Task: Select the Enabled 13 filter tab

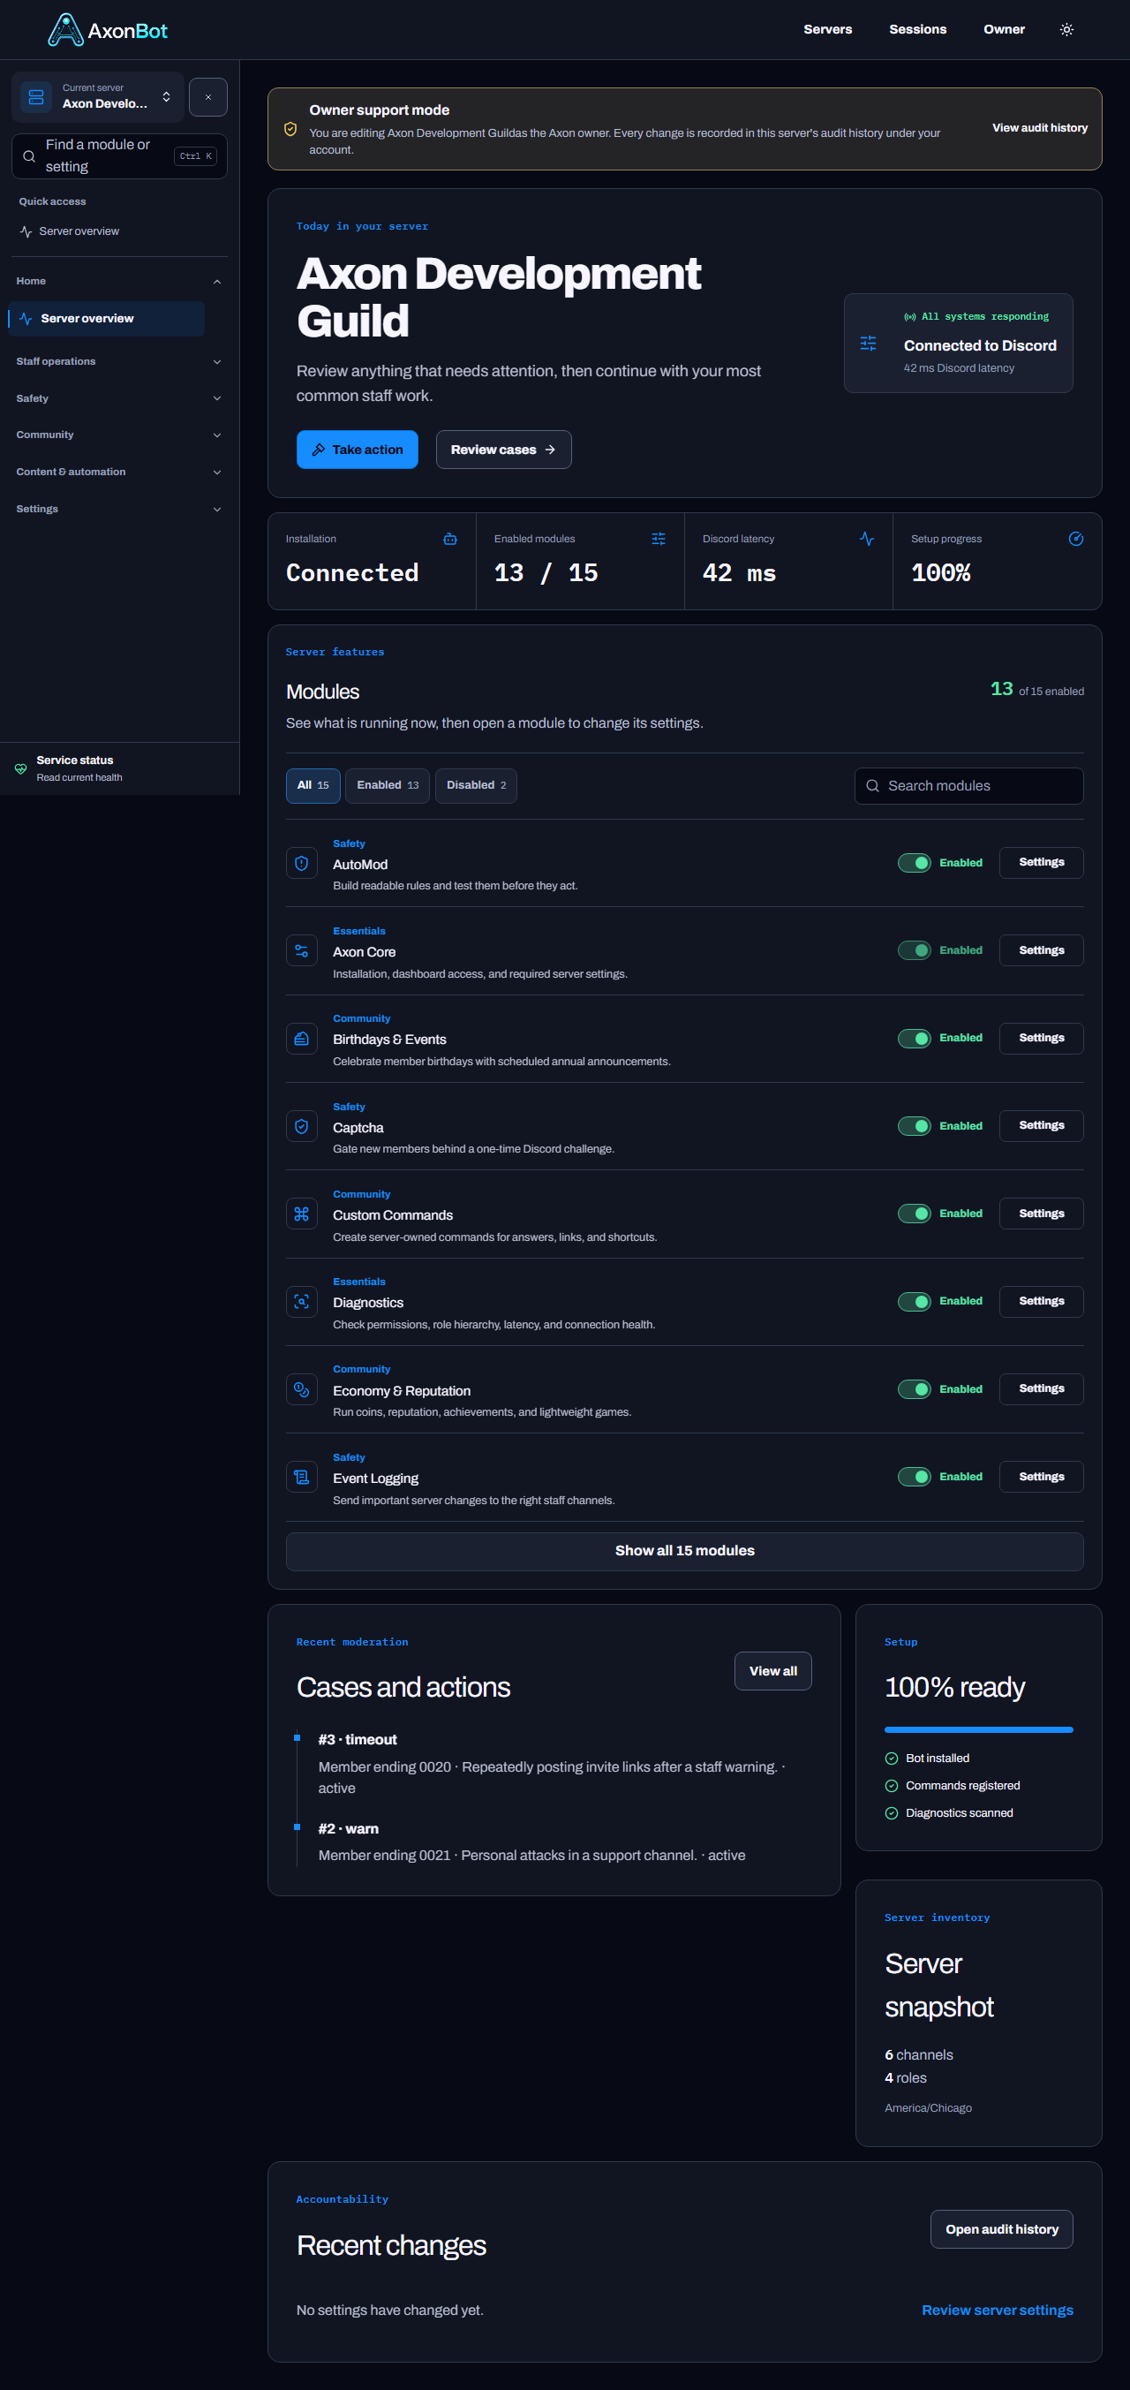Action: click(388, 786)
